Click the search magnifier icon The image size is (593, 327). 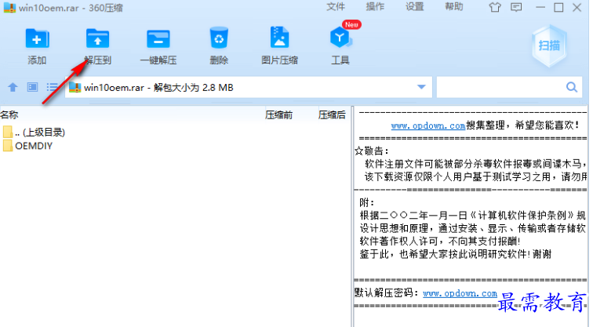click(572, 87)
